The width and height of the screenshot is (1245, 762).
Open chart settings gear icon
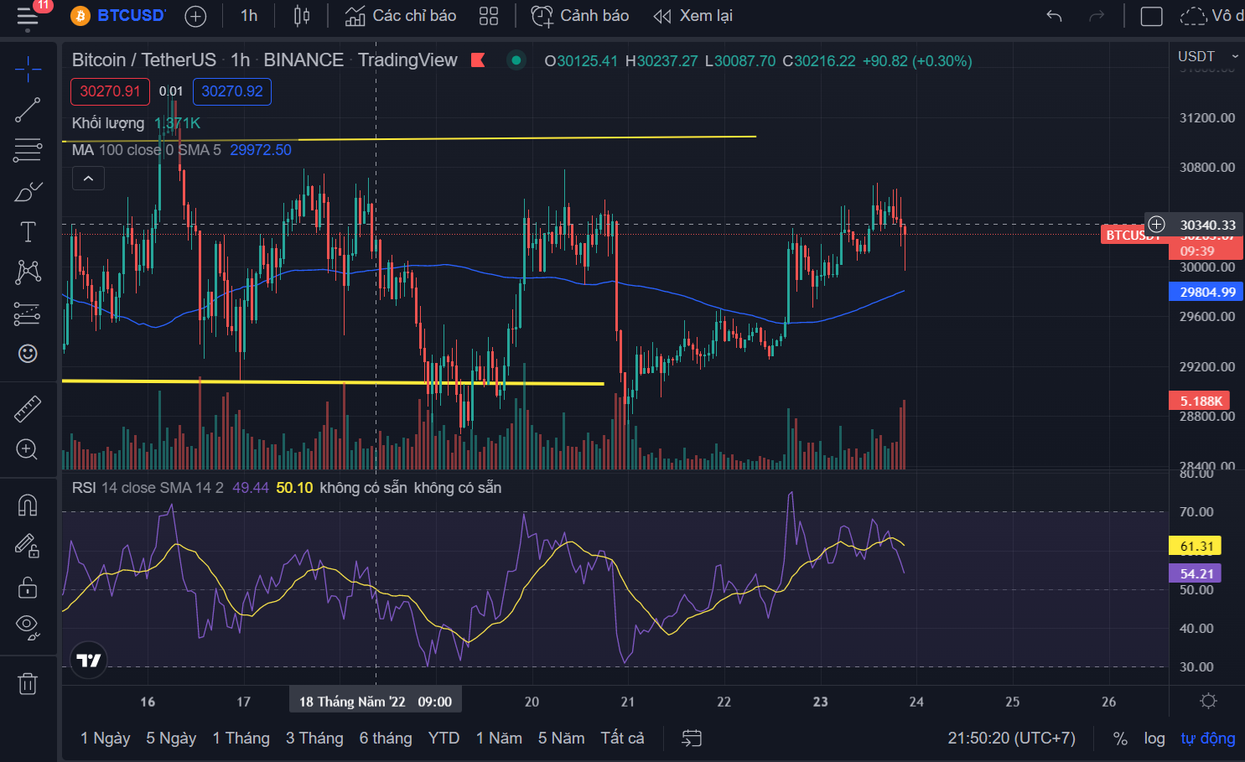1208,701
